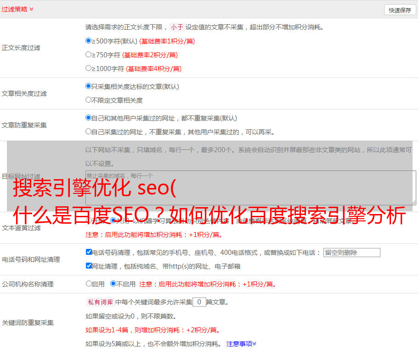Choose 只采集相关度达标的文章(默认) option
The width and height of the screenshot is (419, 352).
click(x=88, y=86)
